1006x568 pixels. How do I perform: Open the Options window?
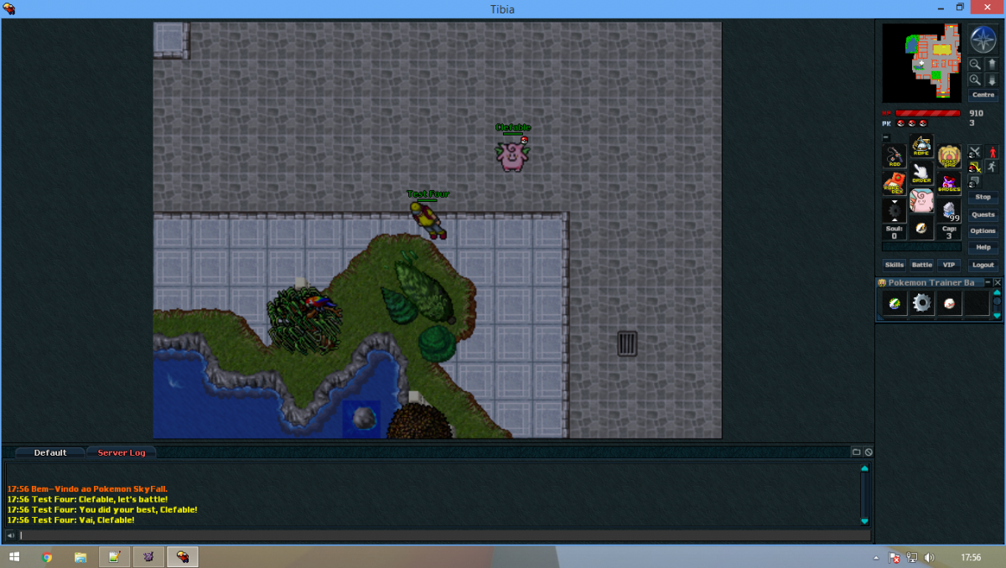coord(983,230)
